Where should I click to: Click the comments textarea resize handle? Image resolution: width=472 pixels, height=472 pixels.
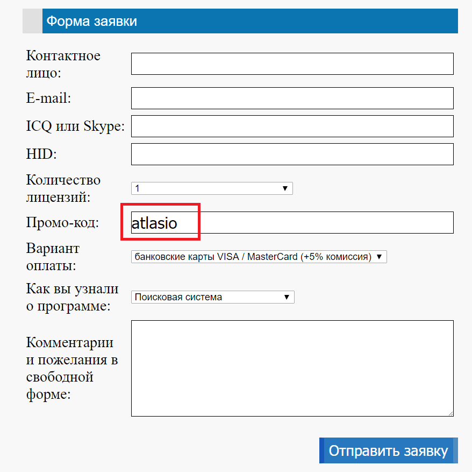click(x=450, y=413)
